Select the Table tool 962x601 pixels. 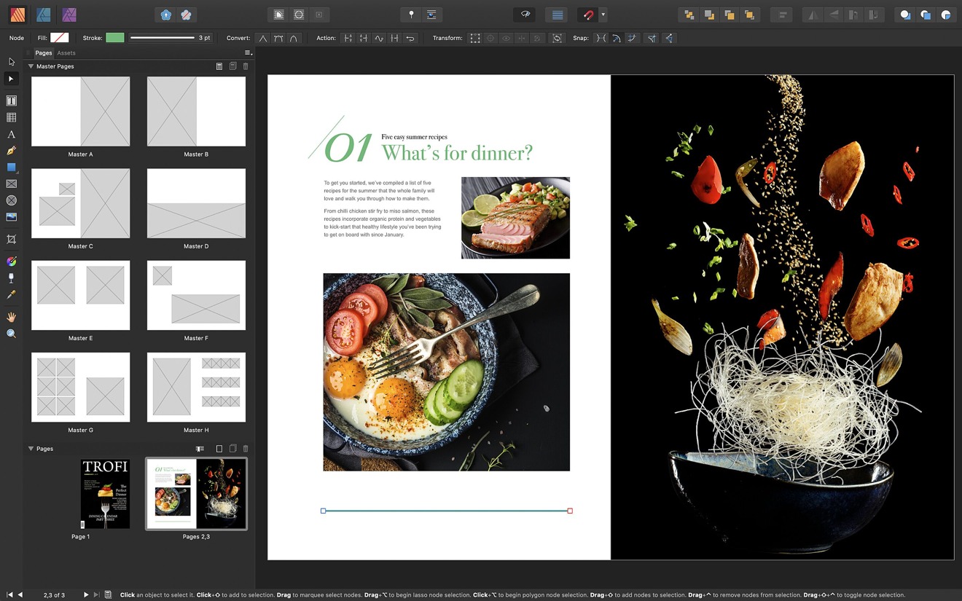coord(11,117)
